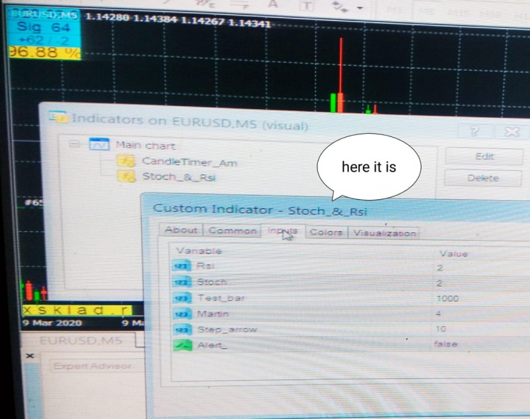The height and width of the screenshot is (419, 530).
Task: Open the About tab
Action: [181, 230]
